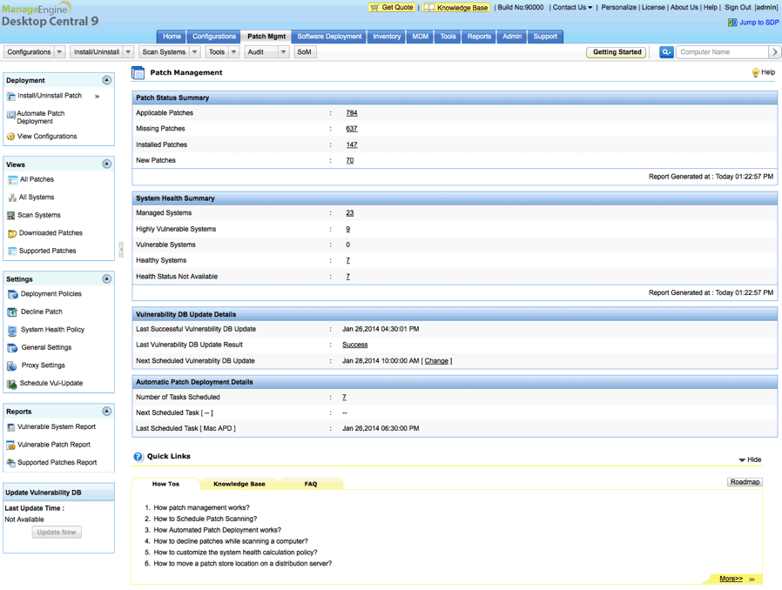The width and height of the screenshot is (782, 590).
Task: Click the Install/Uninstall Patch sidebar icon
Action: pos(11,97)
